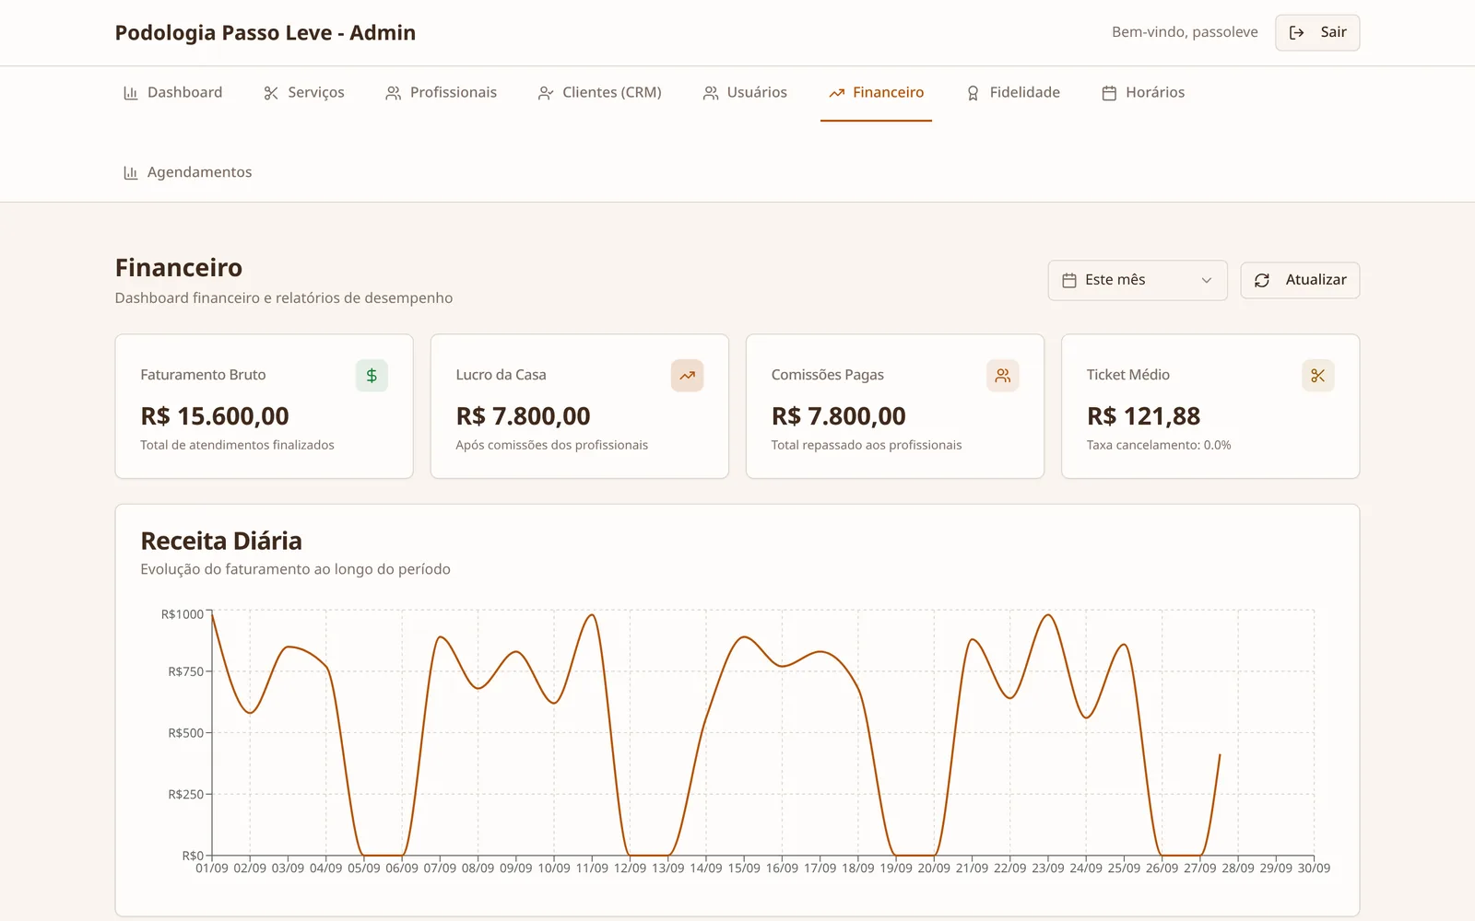1475x921 pixels.
Task: Click the refresh icon in Atualizar button
Action: [1262, 280]
